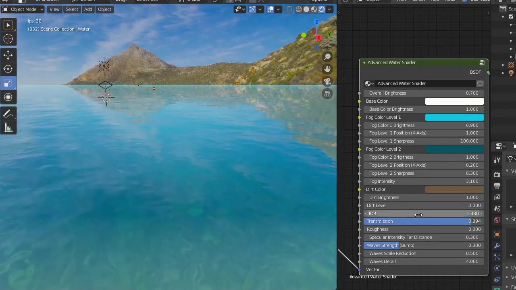Select the Annotate pencil tool
The height and width of the screenshot is (290, 516).
coord(8,114)
